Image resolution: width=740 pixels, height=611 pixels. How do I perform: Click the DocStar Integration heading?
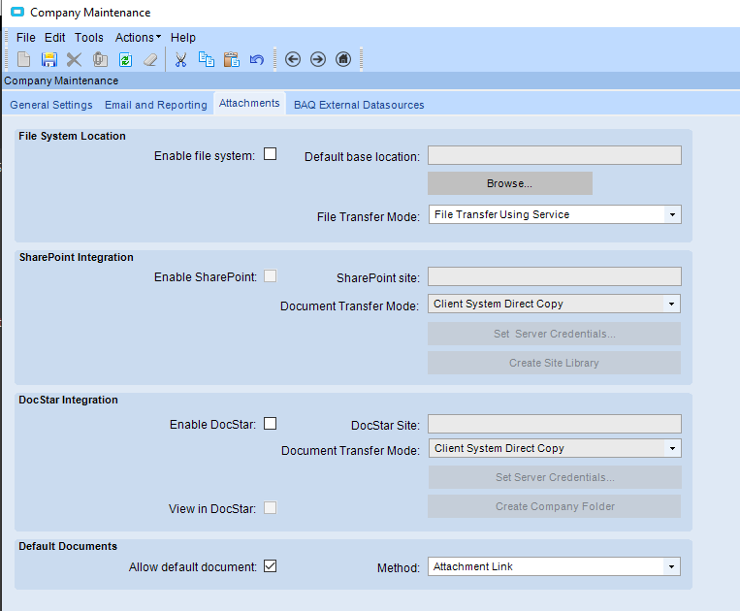(x=69, y=400)
